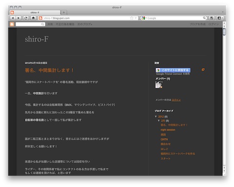Click the navbar search magnifier icon
Screen dimensions: 234x187
coord(42,24)
